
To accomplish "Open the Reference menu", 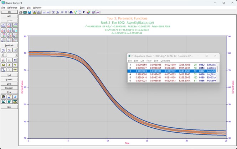I will [12, 8].
